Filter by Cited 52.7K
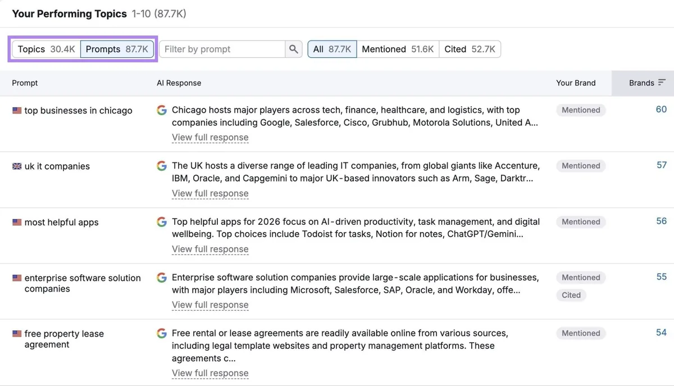 pos(470,49)
